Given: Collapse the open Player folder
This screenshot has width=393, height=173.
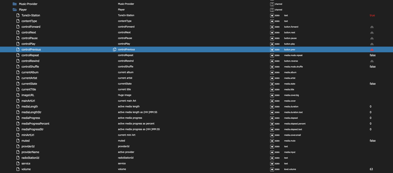Looking at the screenshot, I should pos(14,10).
